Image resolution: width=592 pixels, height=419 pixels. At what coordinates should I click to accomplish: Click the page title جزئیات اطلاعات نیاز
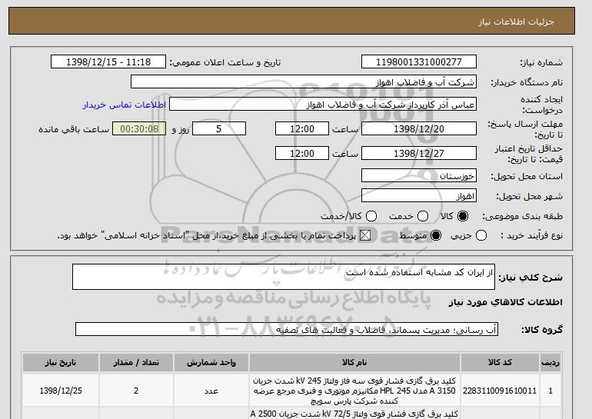[x=516, y=22]
